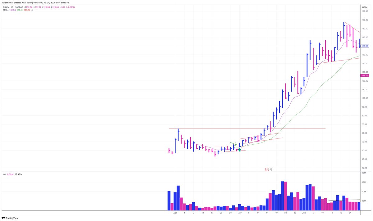Click the red earnings E marker
The image size is (373, 221).
(x=267, y=169)
